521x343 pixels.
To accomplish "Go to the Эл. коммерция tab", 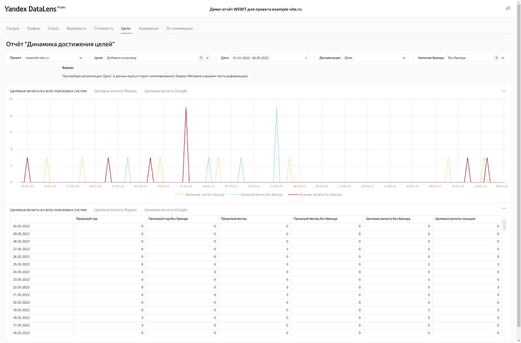I will click(179, 29).
